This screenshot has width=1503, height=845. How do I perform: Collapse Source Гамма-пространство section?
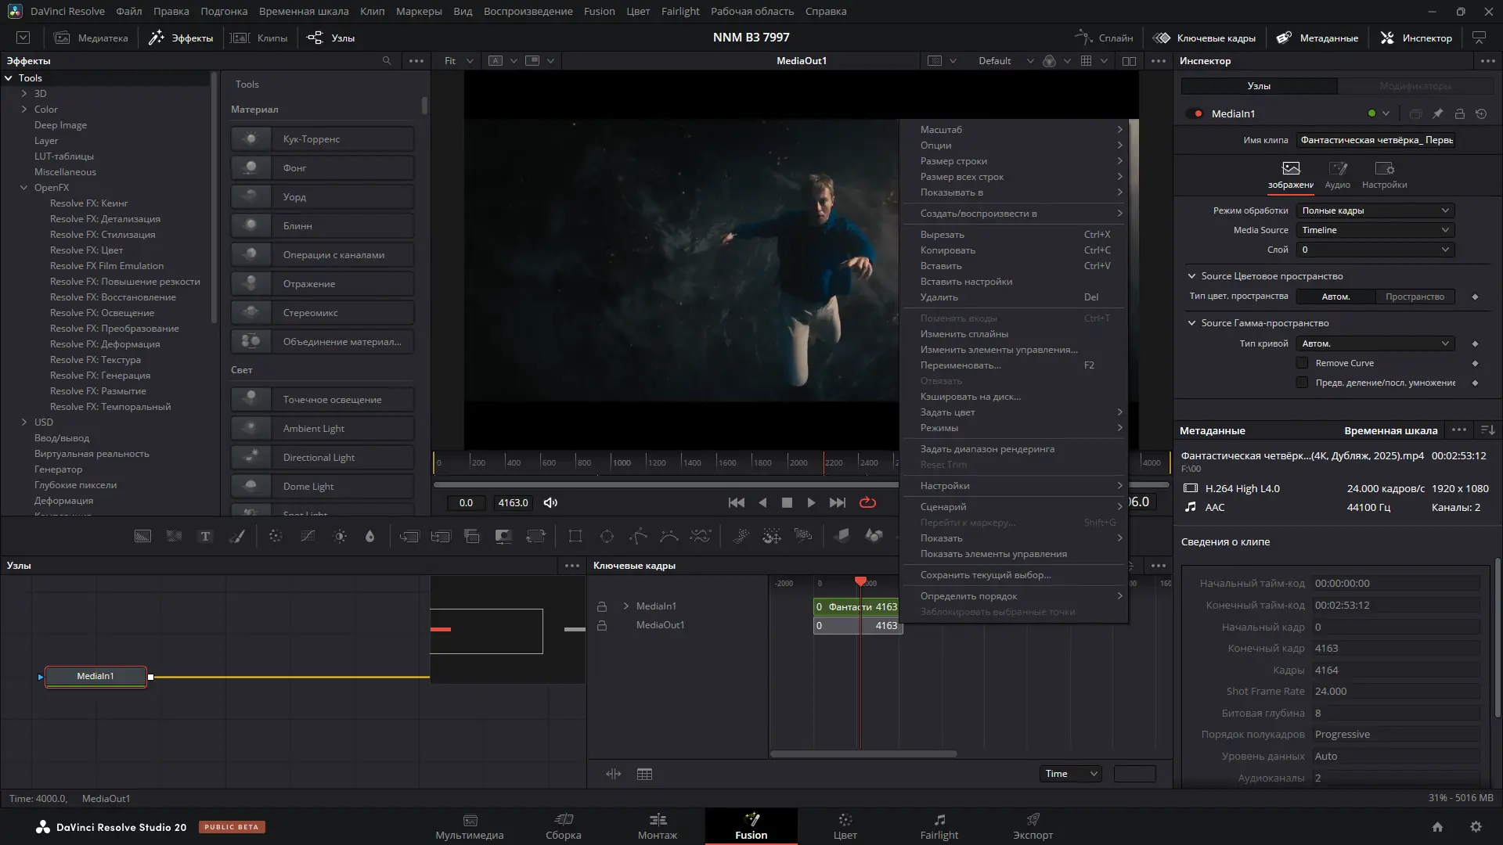[1191, 323]
